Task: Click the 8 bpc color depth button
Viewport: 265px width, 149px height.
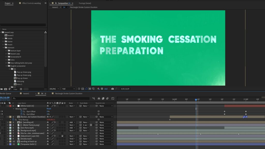Action: pos(15,89)
